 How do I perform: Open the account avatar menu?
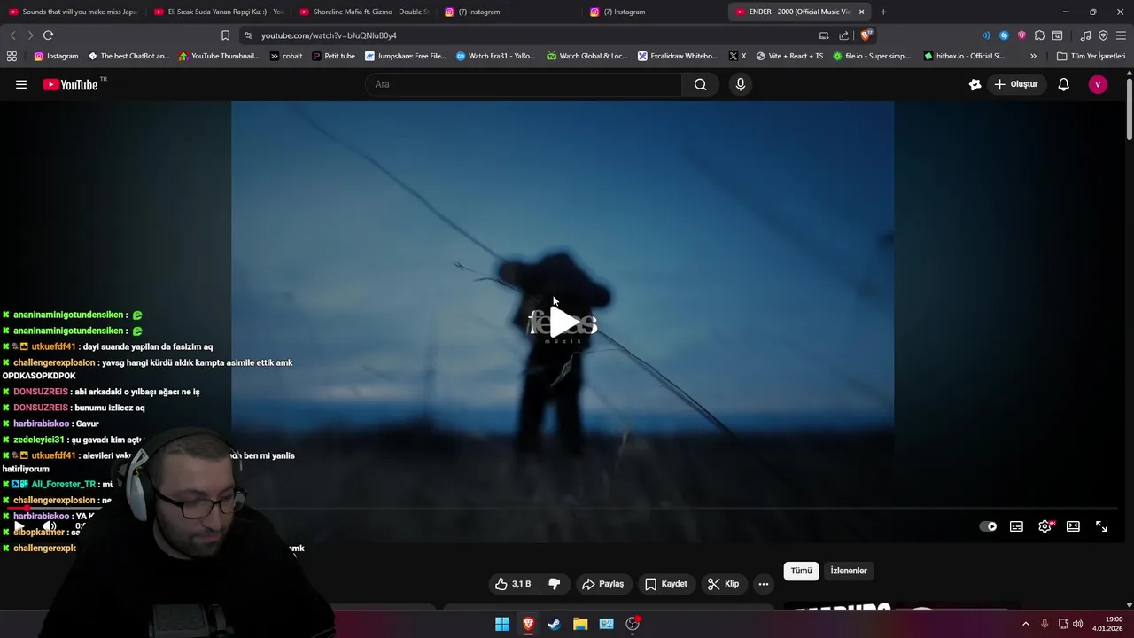click(x=1098, y=84)
